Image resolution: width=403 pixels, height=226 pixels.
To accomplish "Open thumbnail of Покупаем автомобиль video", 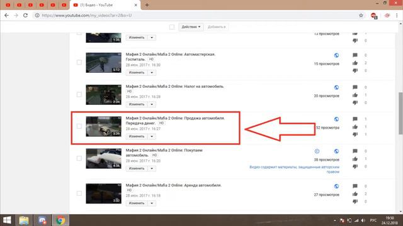I will click(x=103, y=158).
